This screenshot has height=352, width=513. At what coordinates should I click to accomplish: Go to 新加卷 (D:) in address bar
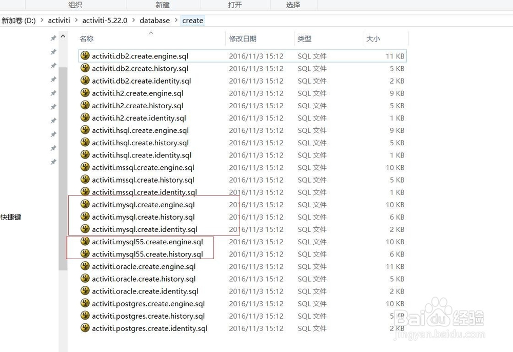(x=18, y=21)
